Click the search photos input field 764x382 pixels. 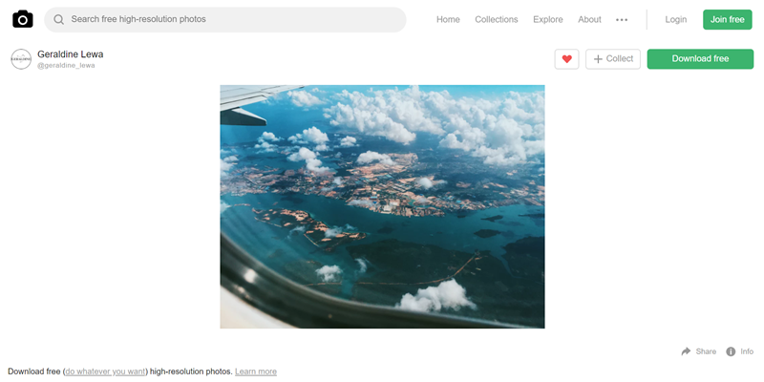[x=225, y=19]
